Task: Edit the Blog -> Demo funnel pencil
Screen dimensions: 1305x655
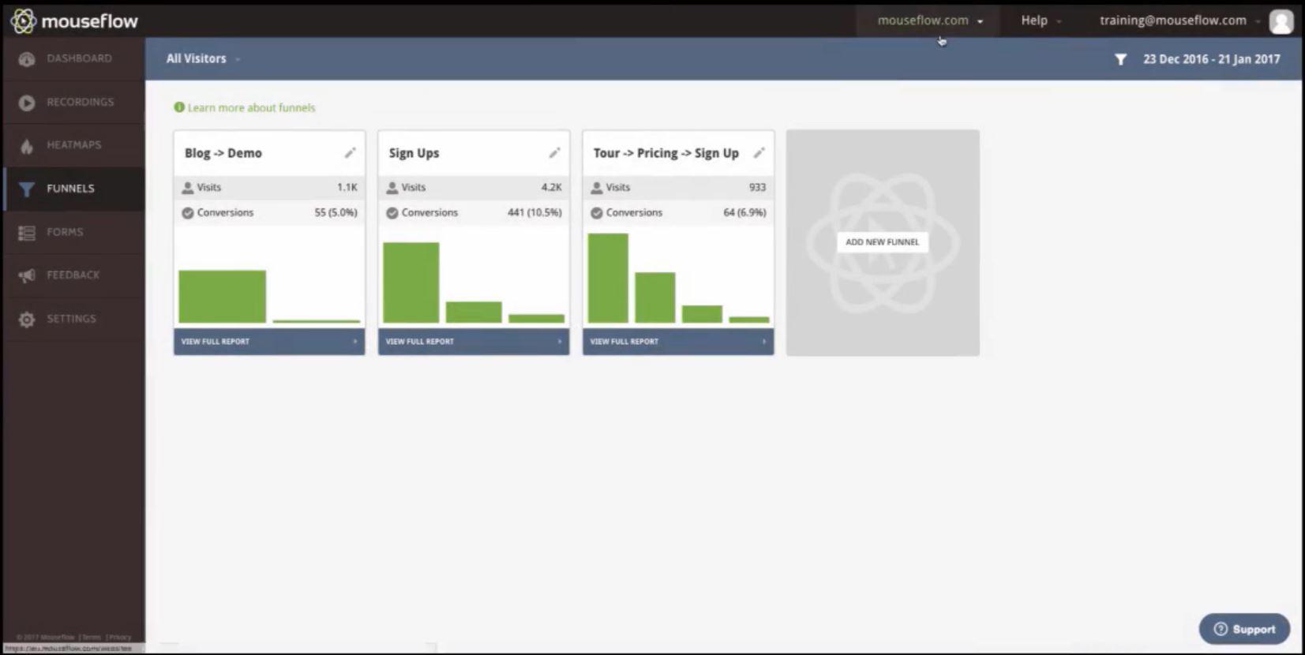Action: pyautogui.click(x=350, y=153)
